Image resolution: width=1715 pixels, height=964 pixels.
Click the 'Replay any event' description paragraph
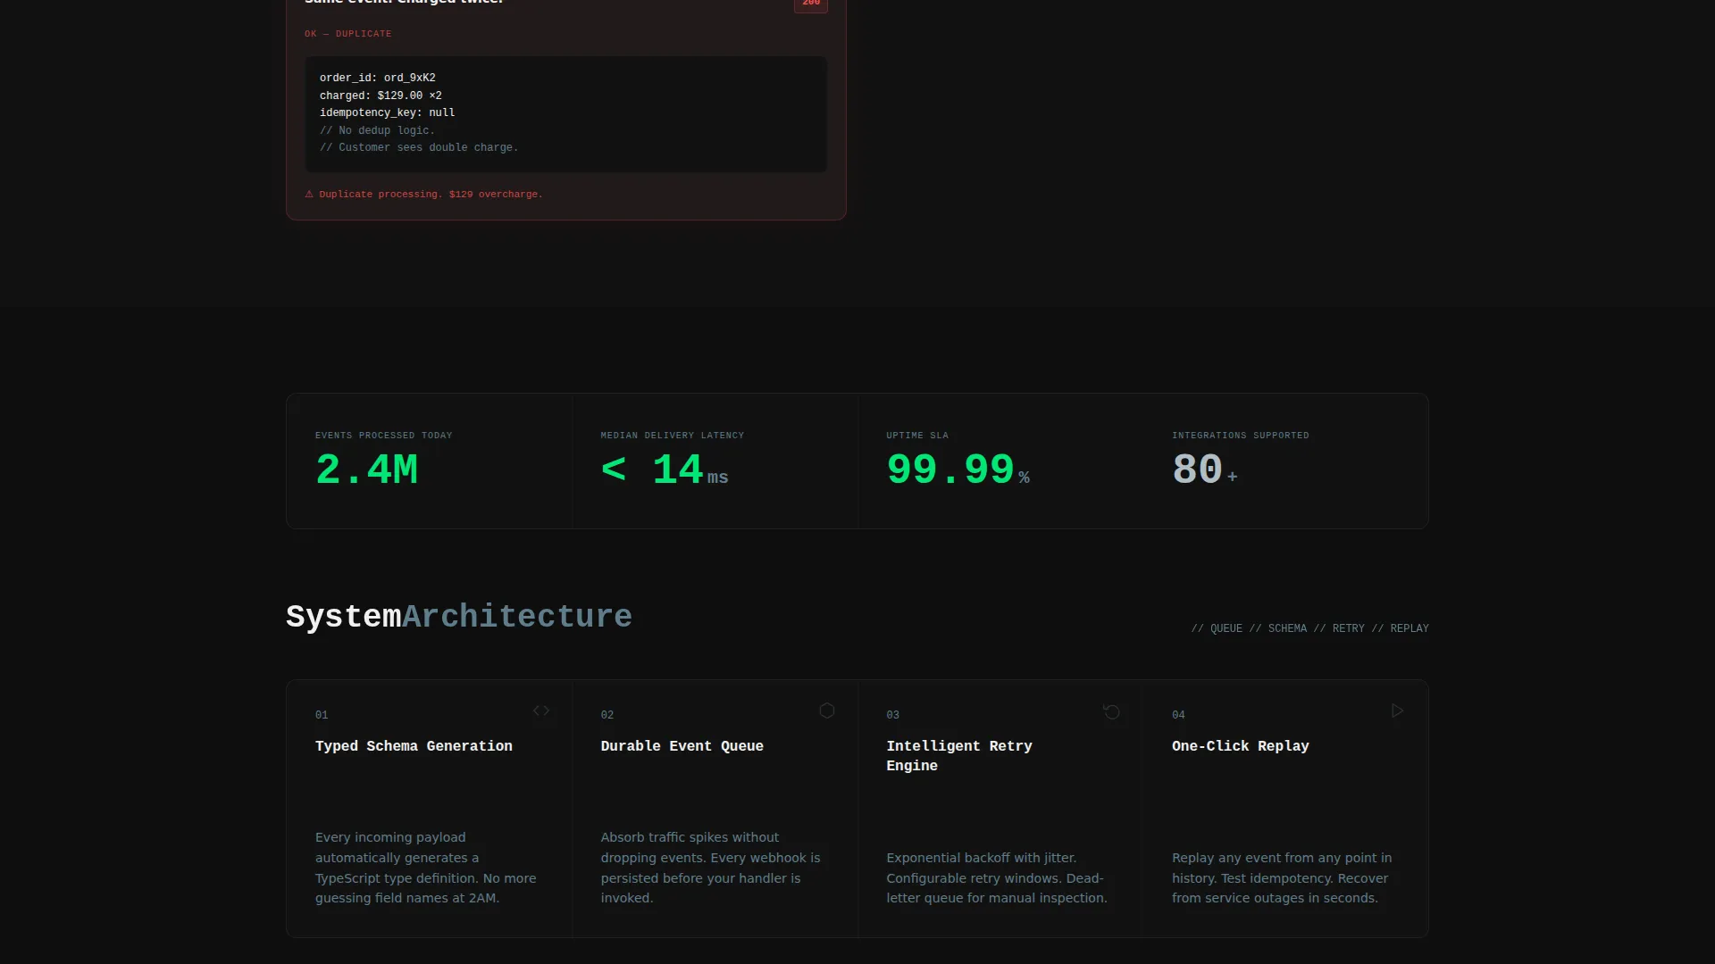[1282, 878]
